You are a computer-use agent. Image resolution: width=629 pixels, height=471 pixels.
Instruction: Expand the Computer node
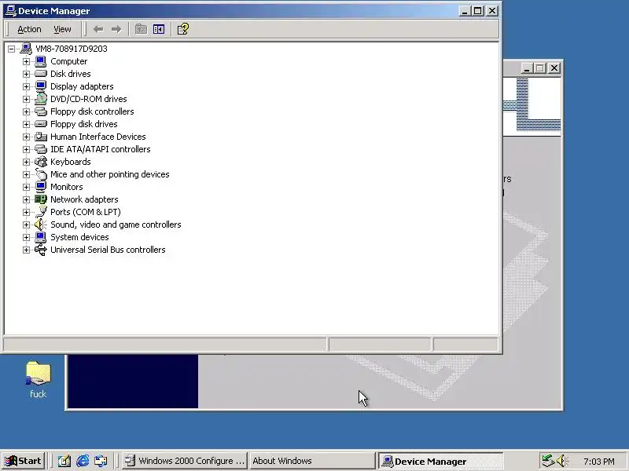[x=26, y=61]
